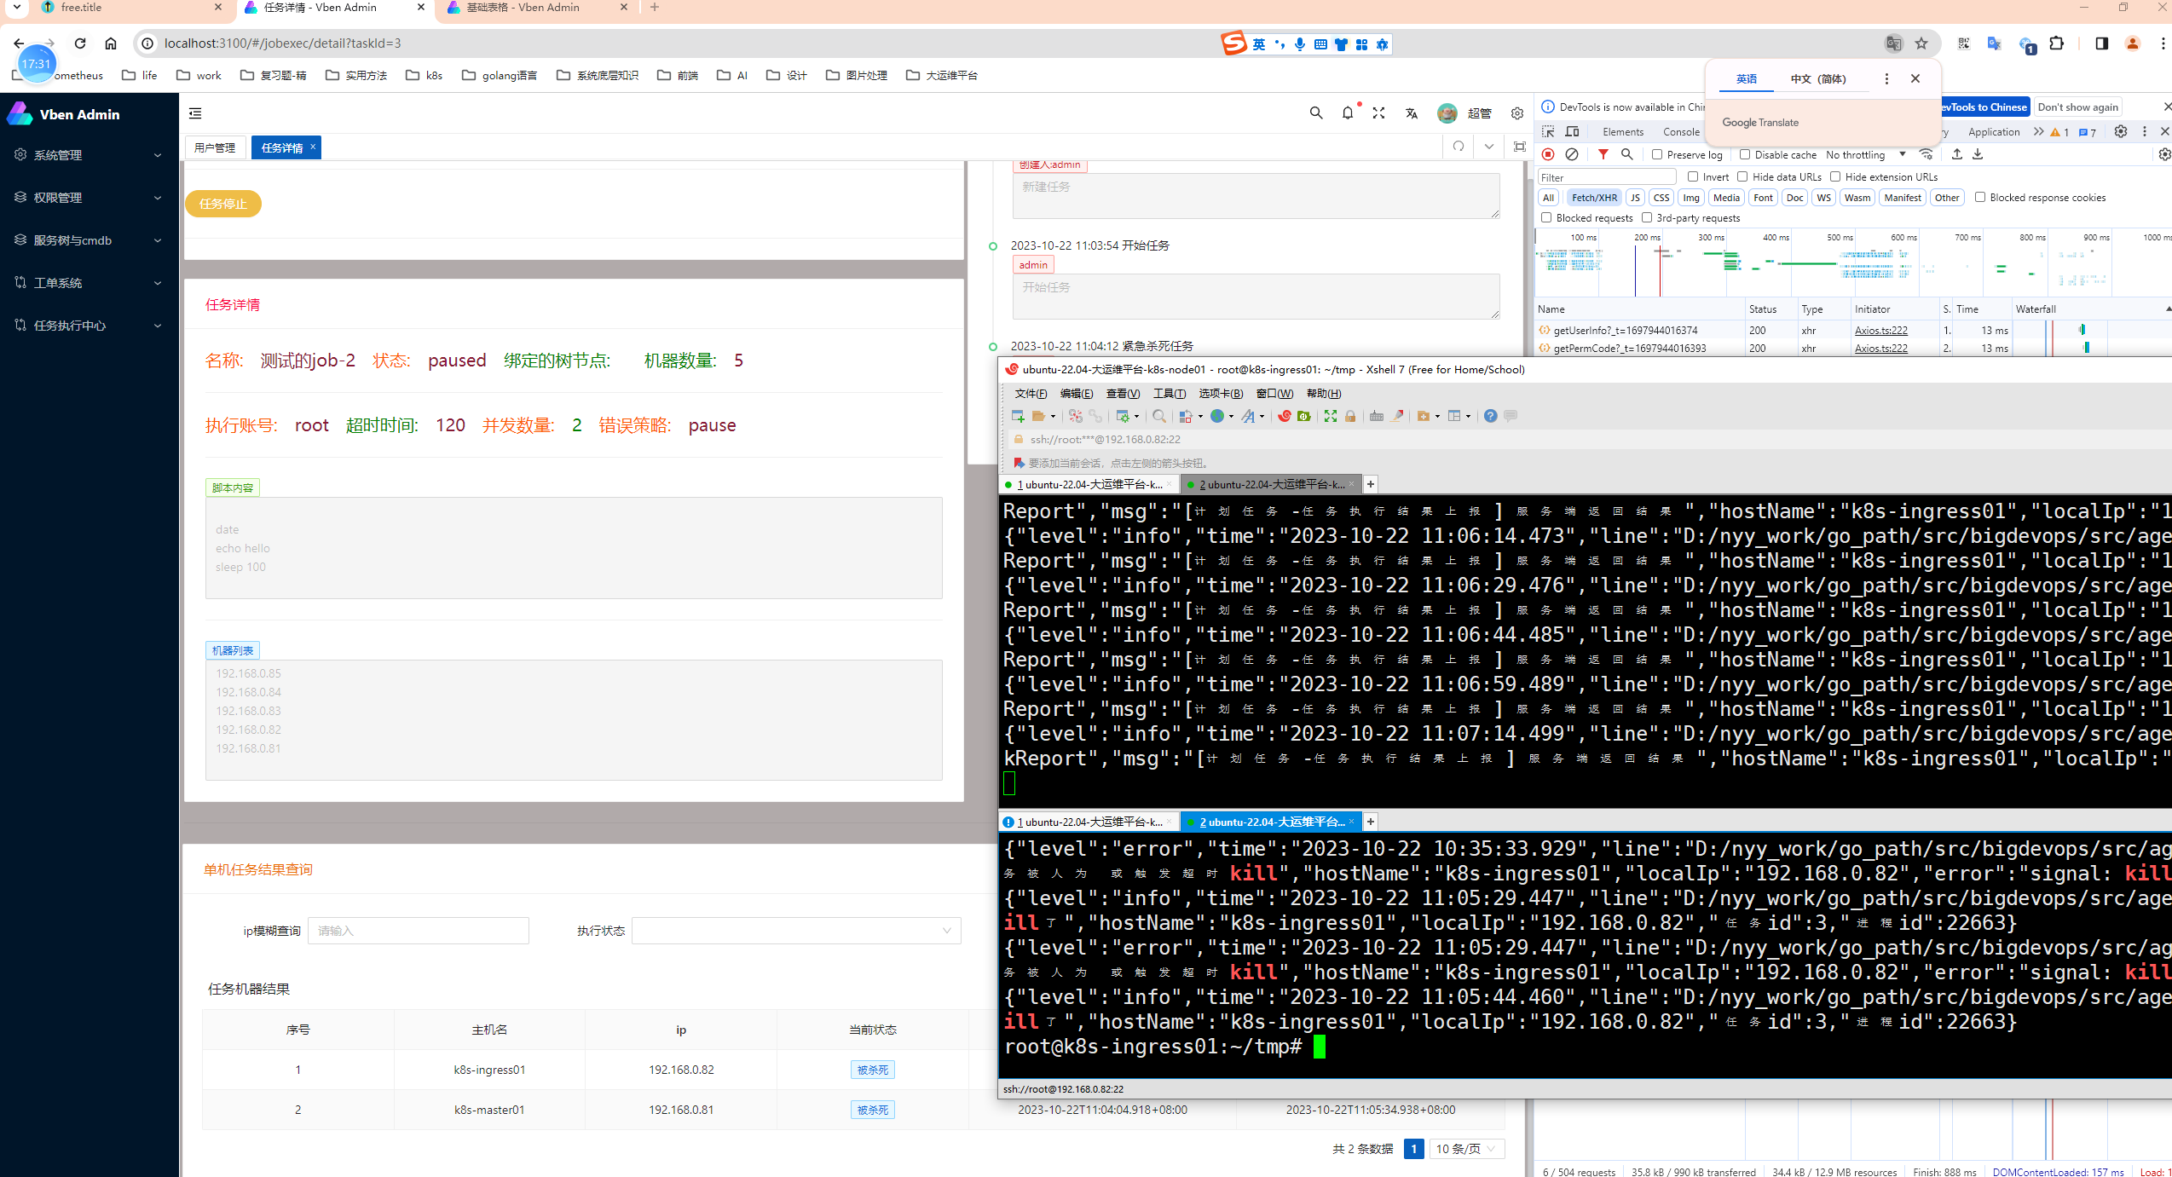
Task: Open the header search magnifier
Action: (1316, 113)
